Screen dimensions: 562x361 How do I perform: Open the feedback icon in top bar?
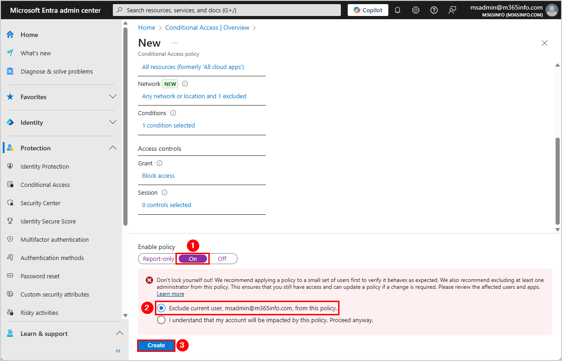click(x=452, y=10)
